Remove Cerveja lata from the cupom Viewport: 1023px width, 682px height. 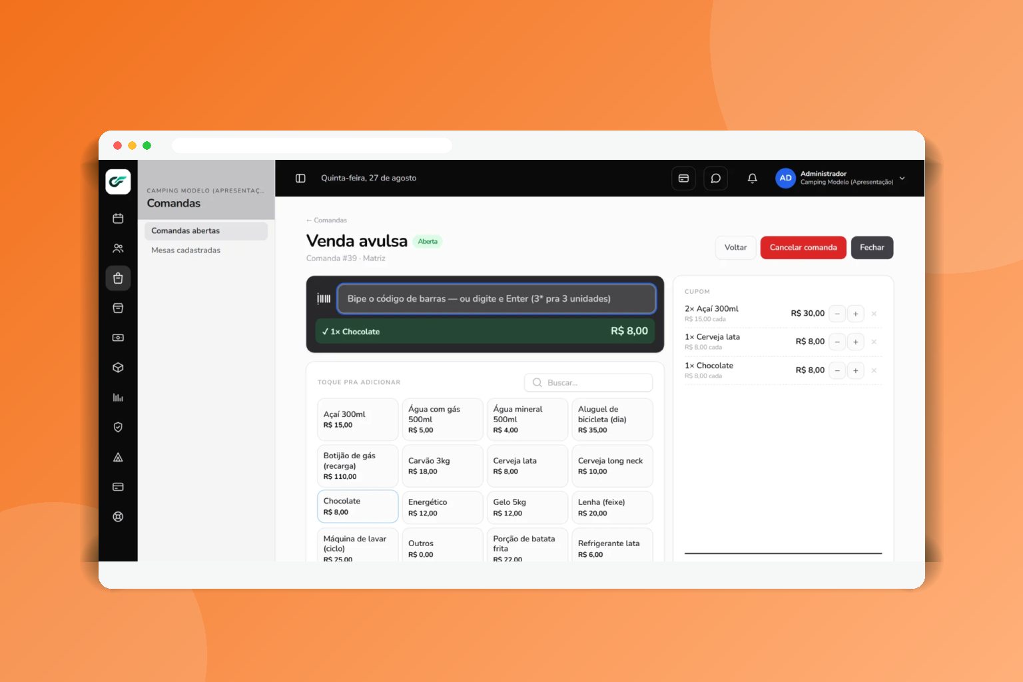[x=874, y=342]
